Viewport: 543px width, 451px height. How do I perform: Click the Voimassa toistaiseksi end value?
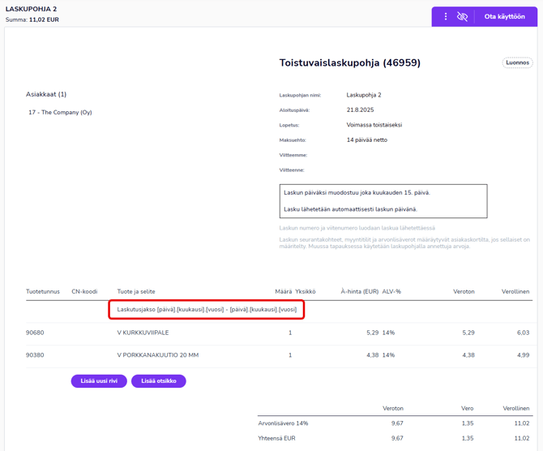point(374,125)
